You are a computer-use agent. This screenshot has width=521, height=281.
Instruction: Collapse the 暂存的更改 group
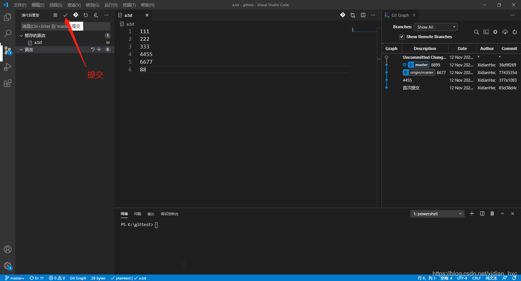pyautogui.click(x=21, y=36)
